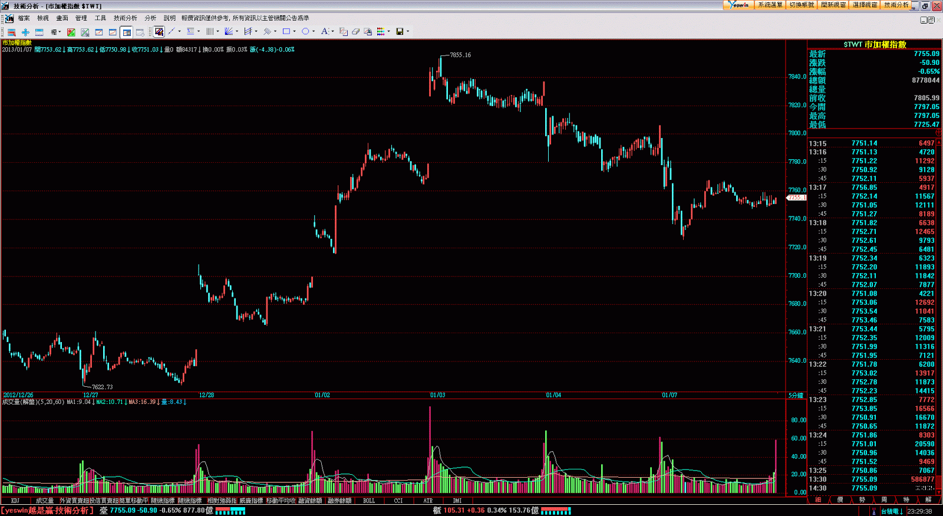Open the 畫面 menu
The image size is (943, 516).
[62, 18]
